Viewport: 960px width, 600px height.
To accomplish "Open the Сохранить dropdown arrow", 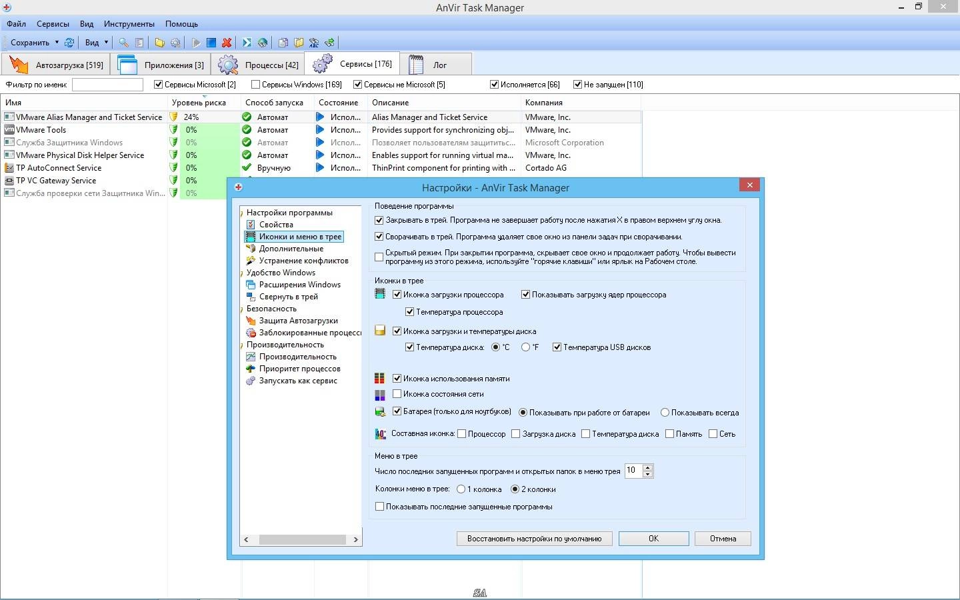I will pos(57,42).
